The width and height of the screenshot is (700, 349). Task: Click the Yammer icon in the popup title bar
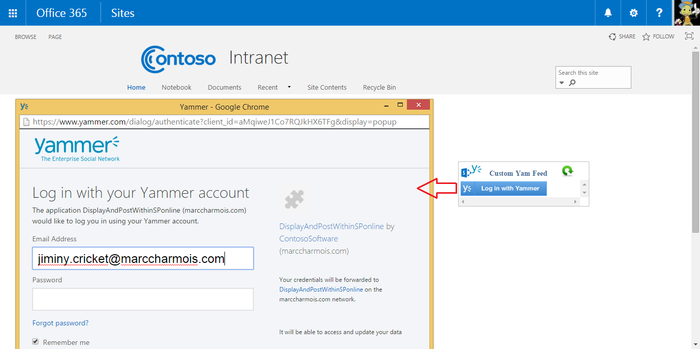(x=24, y=106)
